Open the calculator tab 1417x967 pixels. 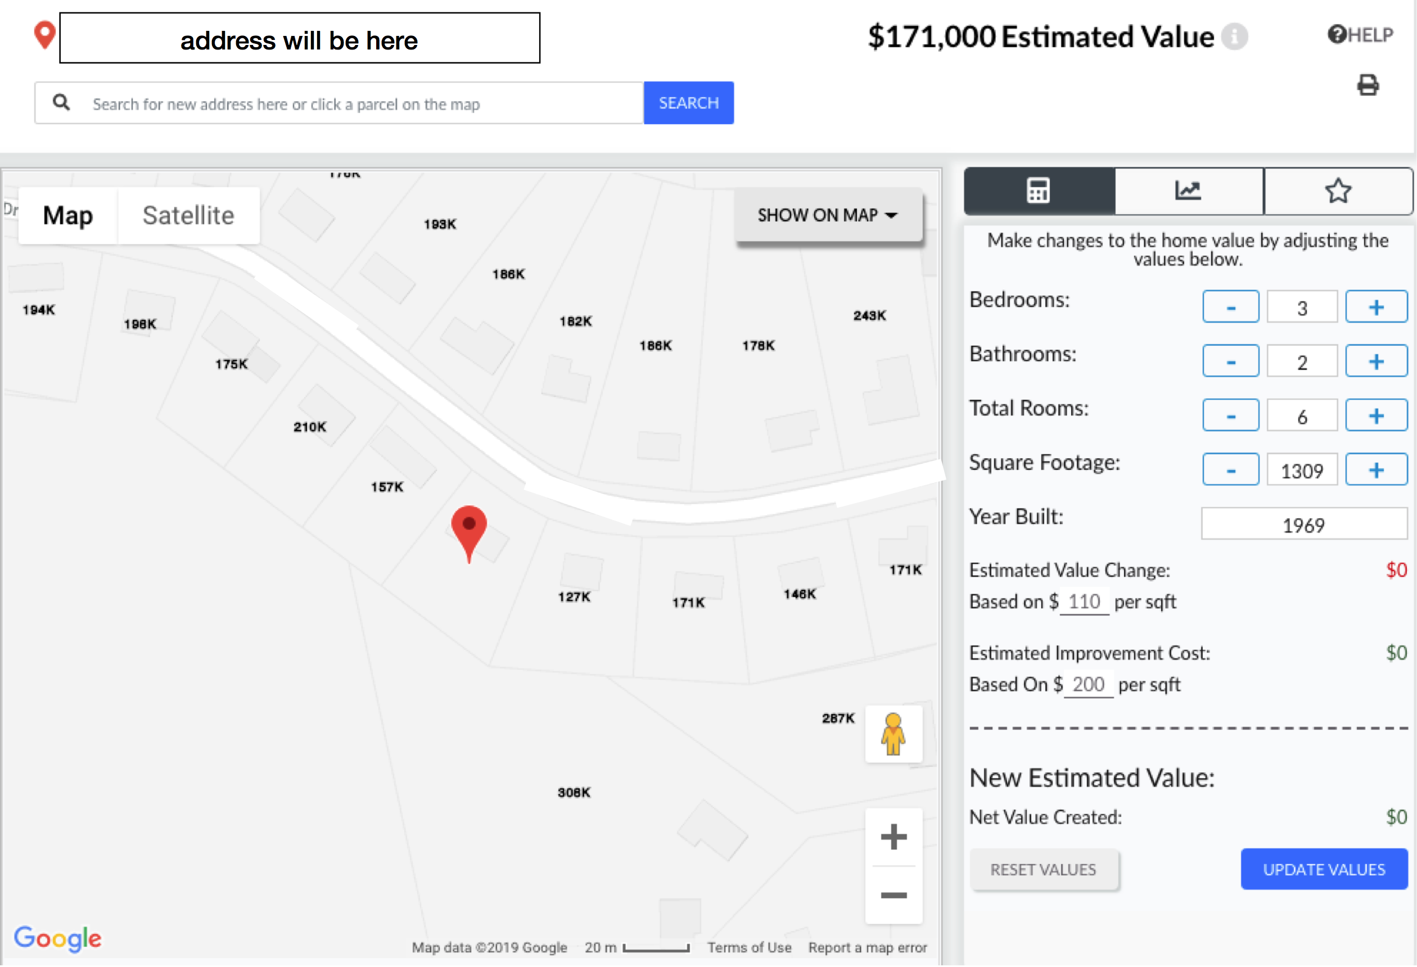tap(1039, 191)
